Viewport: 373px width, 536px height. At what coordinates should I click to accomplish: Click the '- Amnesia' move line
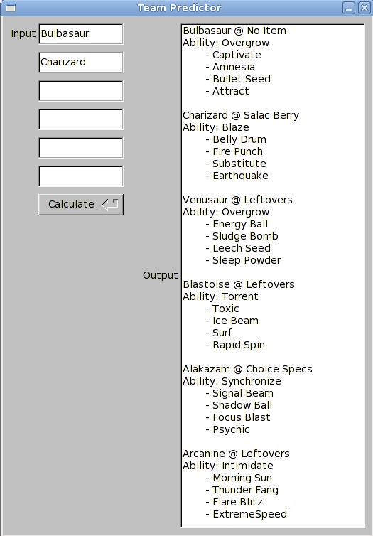(x=230, y=67)
